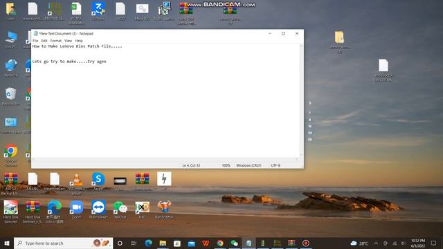Open the Action Center notifications
443x249 pixels.
(434, 243)
